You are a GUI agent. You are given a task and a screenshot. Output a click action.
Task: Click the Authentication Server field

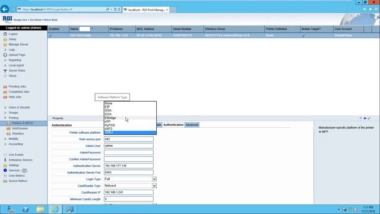pyautogui.click(x=129, y=166)
